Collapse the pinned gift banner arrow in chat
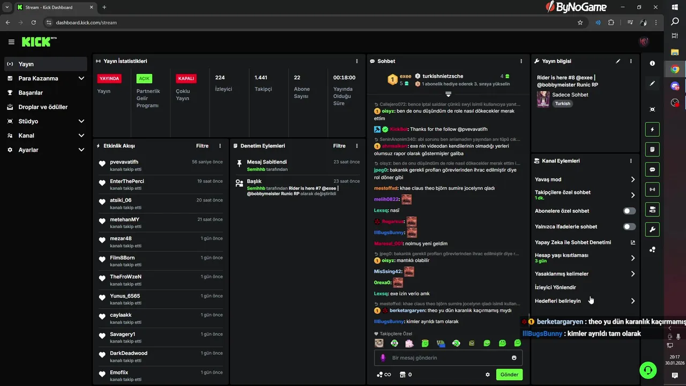 point(448,94)
